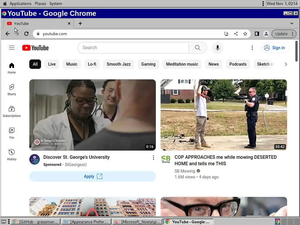This screenshot has width=300, height=225.
Task: Open the YouTube hamburger guide menu
Action: (12, 48)
